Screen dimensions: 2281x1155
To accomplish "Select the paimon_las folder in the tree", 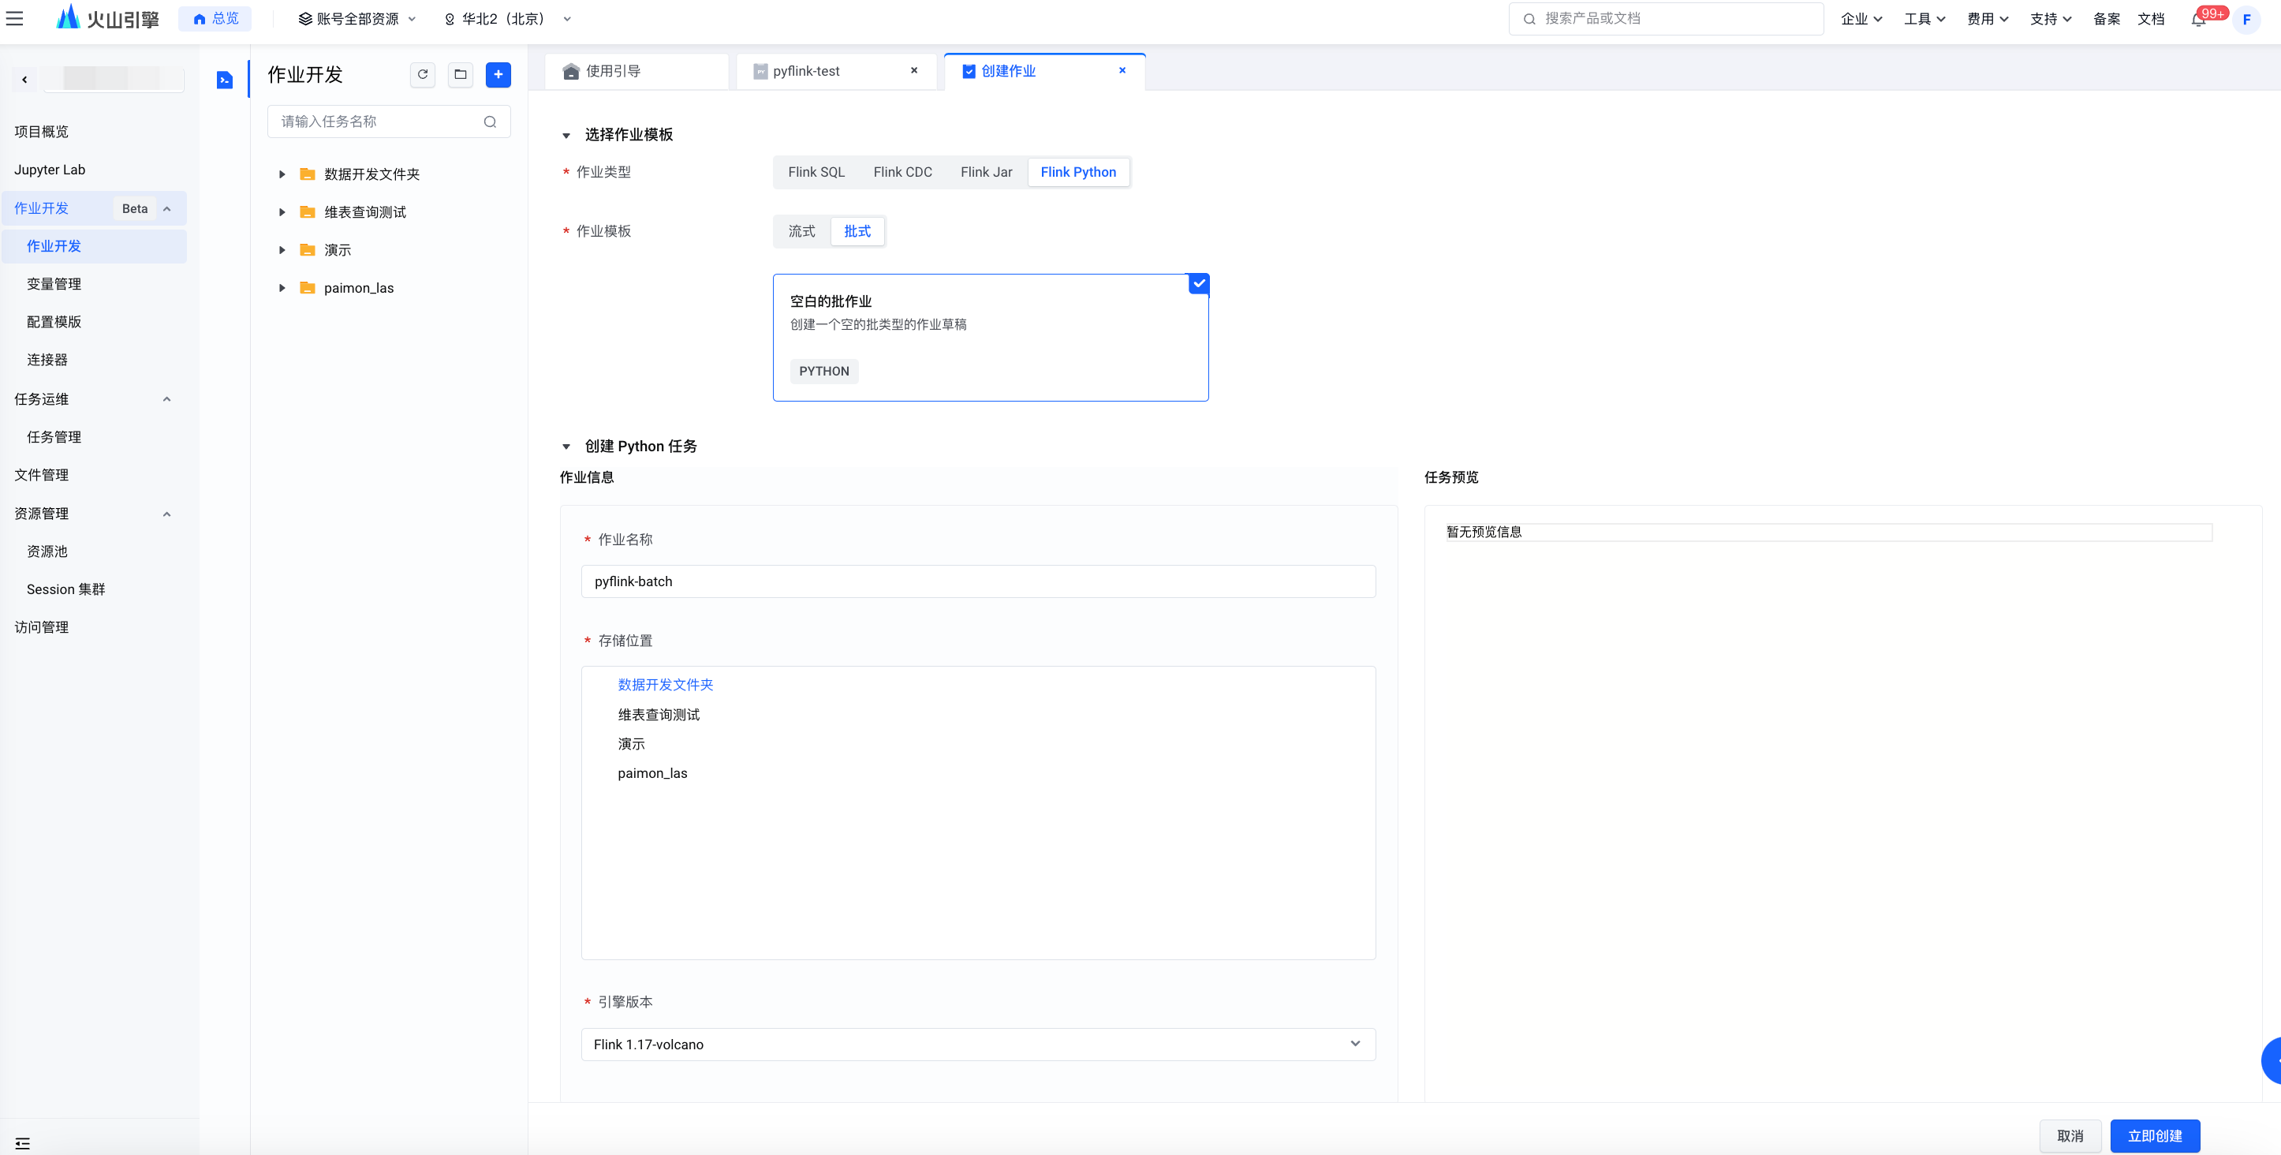I will point(359,288).
